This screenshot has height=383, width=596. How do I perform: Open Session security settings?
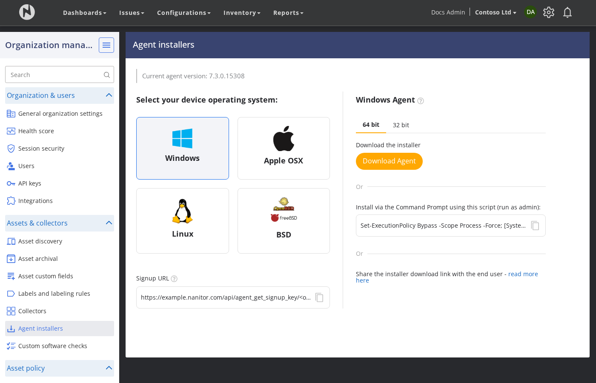pos(60,149)
